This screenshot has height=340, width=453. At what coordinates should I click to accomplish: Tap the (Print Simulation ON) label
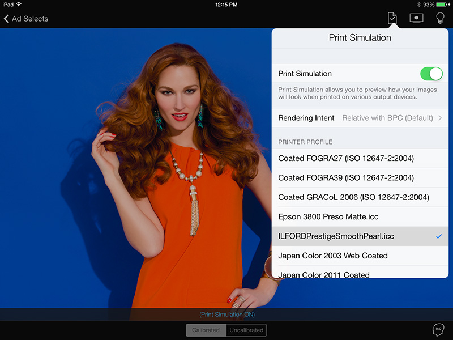[x=227, y=314]
